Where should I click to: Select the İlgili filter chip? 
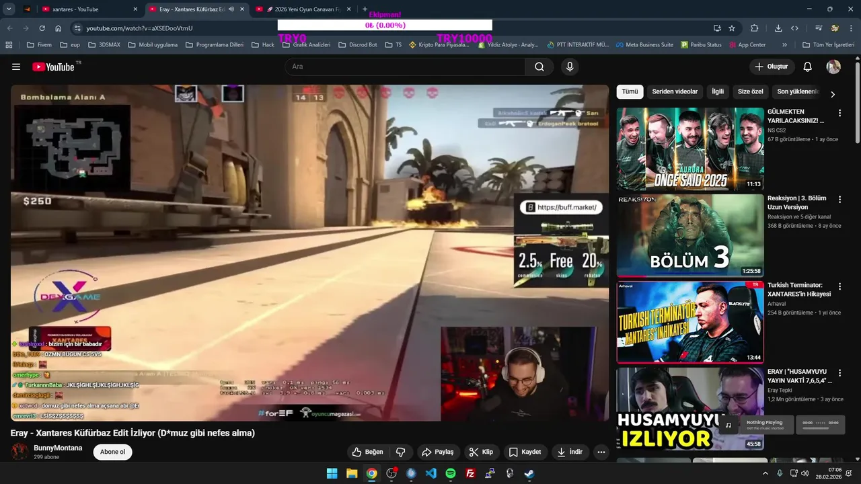718,91
